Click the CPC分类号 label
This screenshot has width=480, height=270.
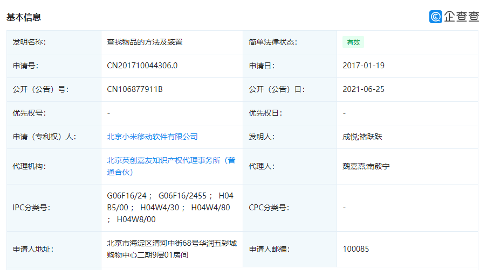pyautogui.click(x=269, y=208)
